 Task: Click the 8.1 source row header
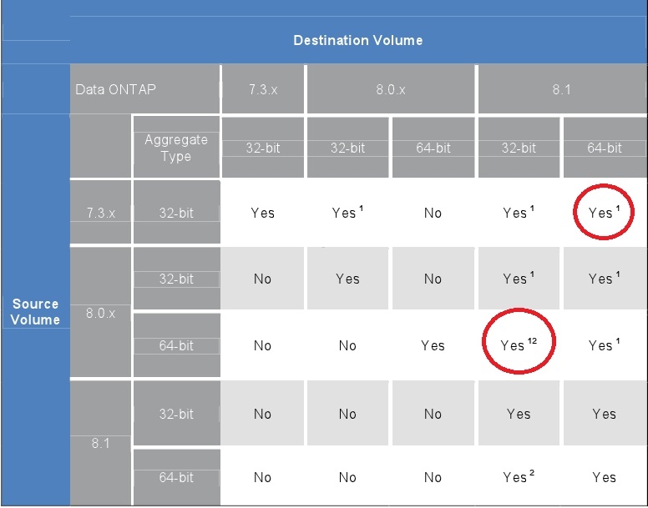coord(100,443)
